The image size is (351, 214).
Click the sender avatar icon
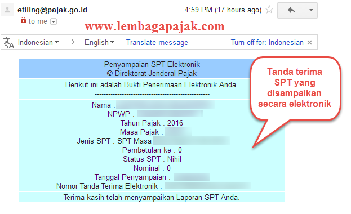[7, 10]
